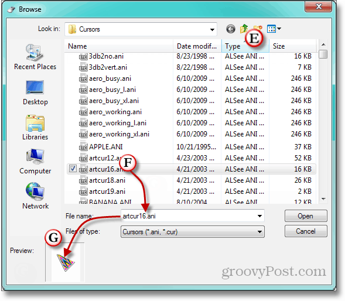Sort by Date modified column header
The width and height of the screenshot is (345, 301).
tap(197, 46)
